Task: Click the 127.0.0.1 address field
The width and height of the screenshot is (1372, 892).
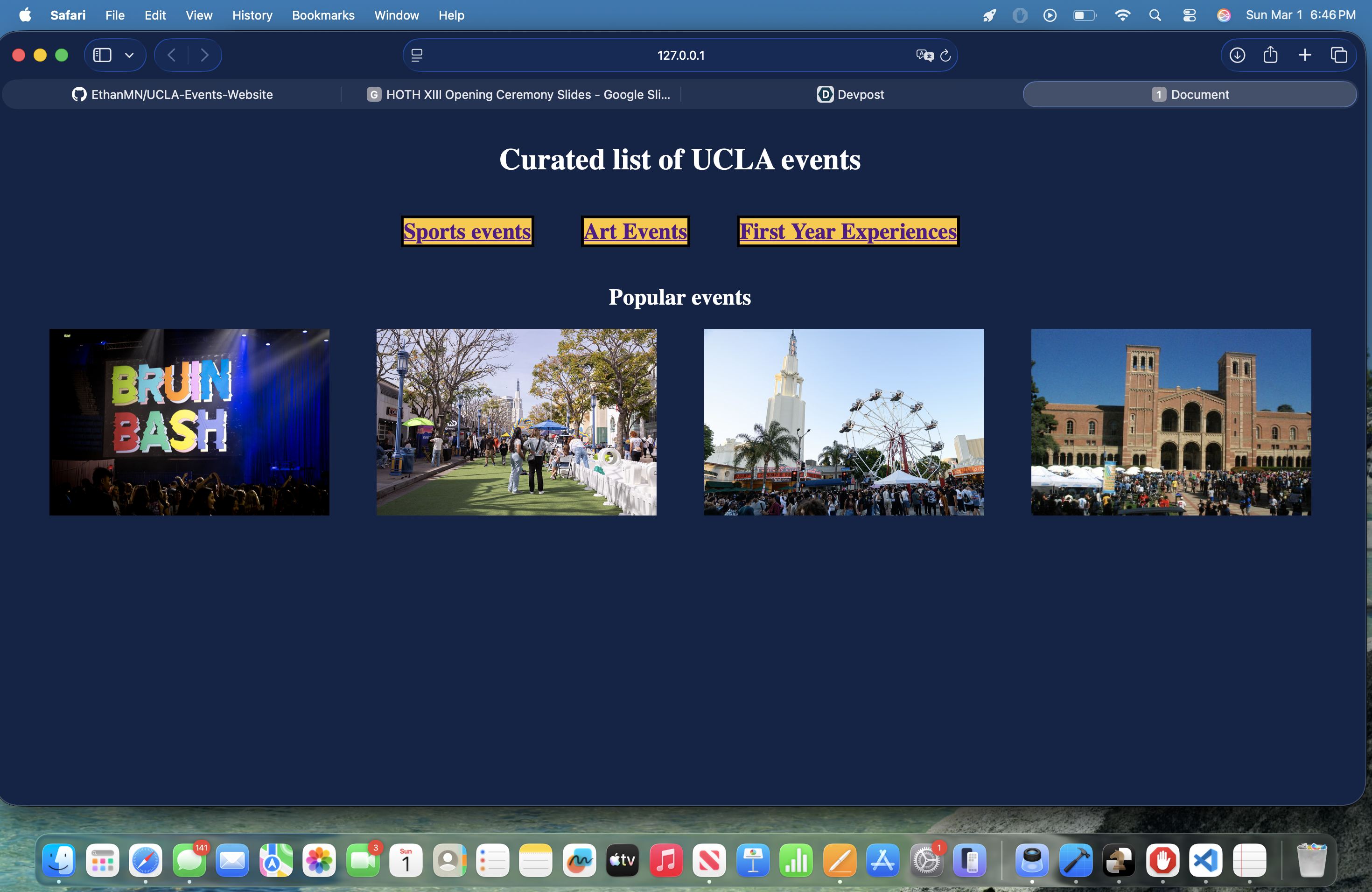Action: (x=680, y=56)
